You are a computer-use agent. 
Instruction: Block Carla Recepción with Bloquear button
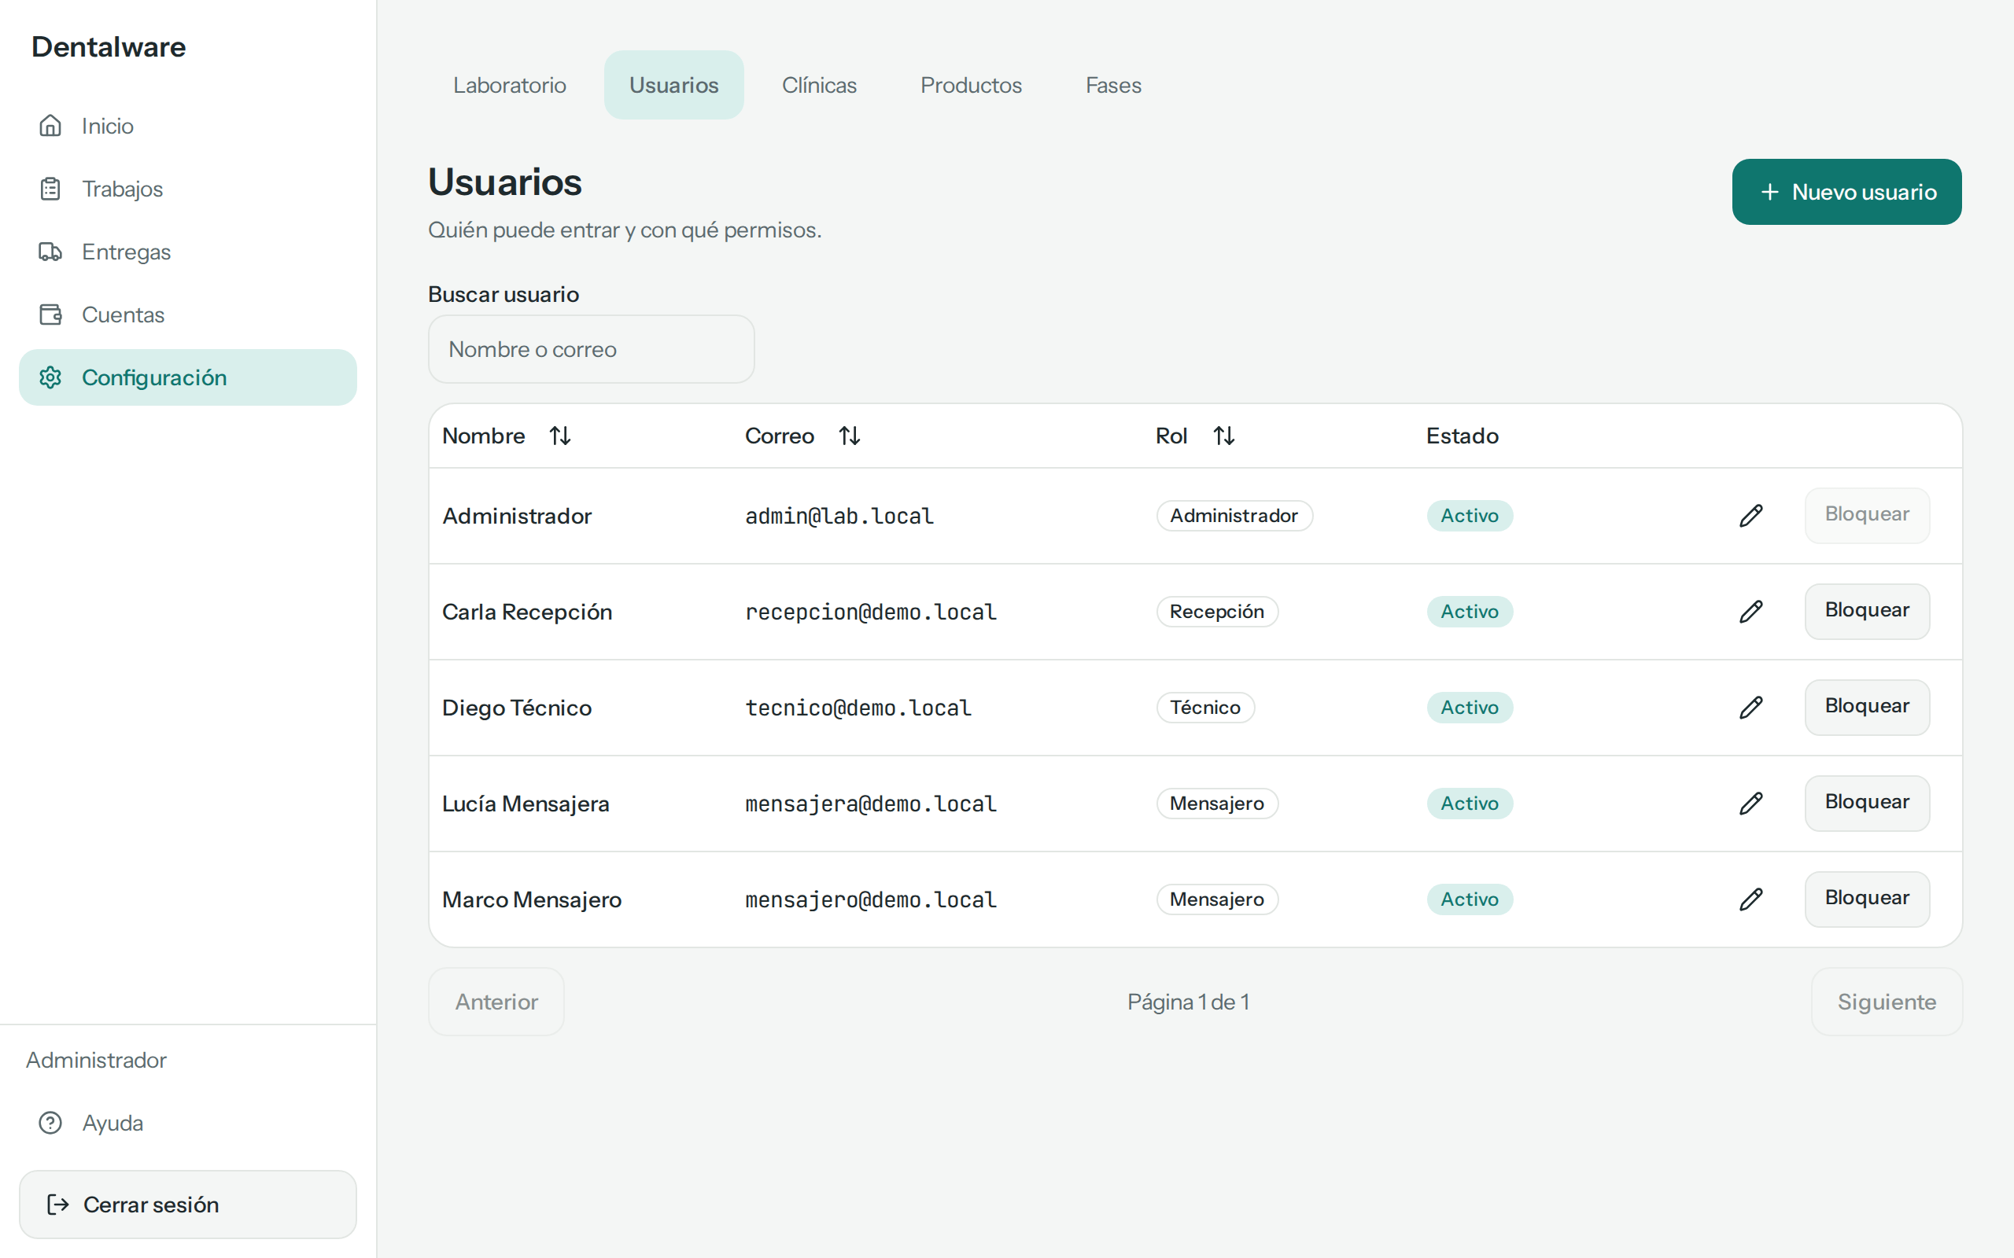(x=1867, y=611)
